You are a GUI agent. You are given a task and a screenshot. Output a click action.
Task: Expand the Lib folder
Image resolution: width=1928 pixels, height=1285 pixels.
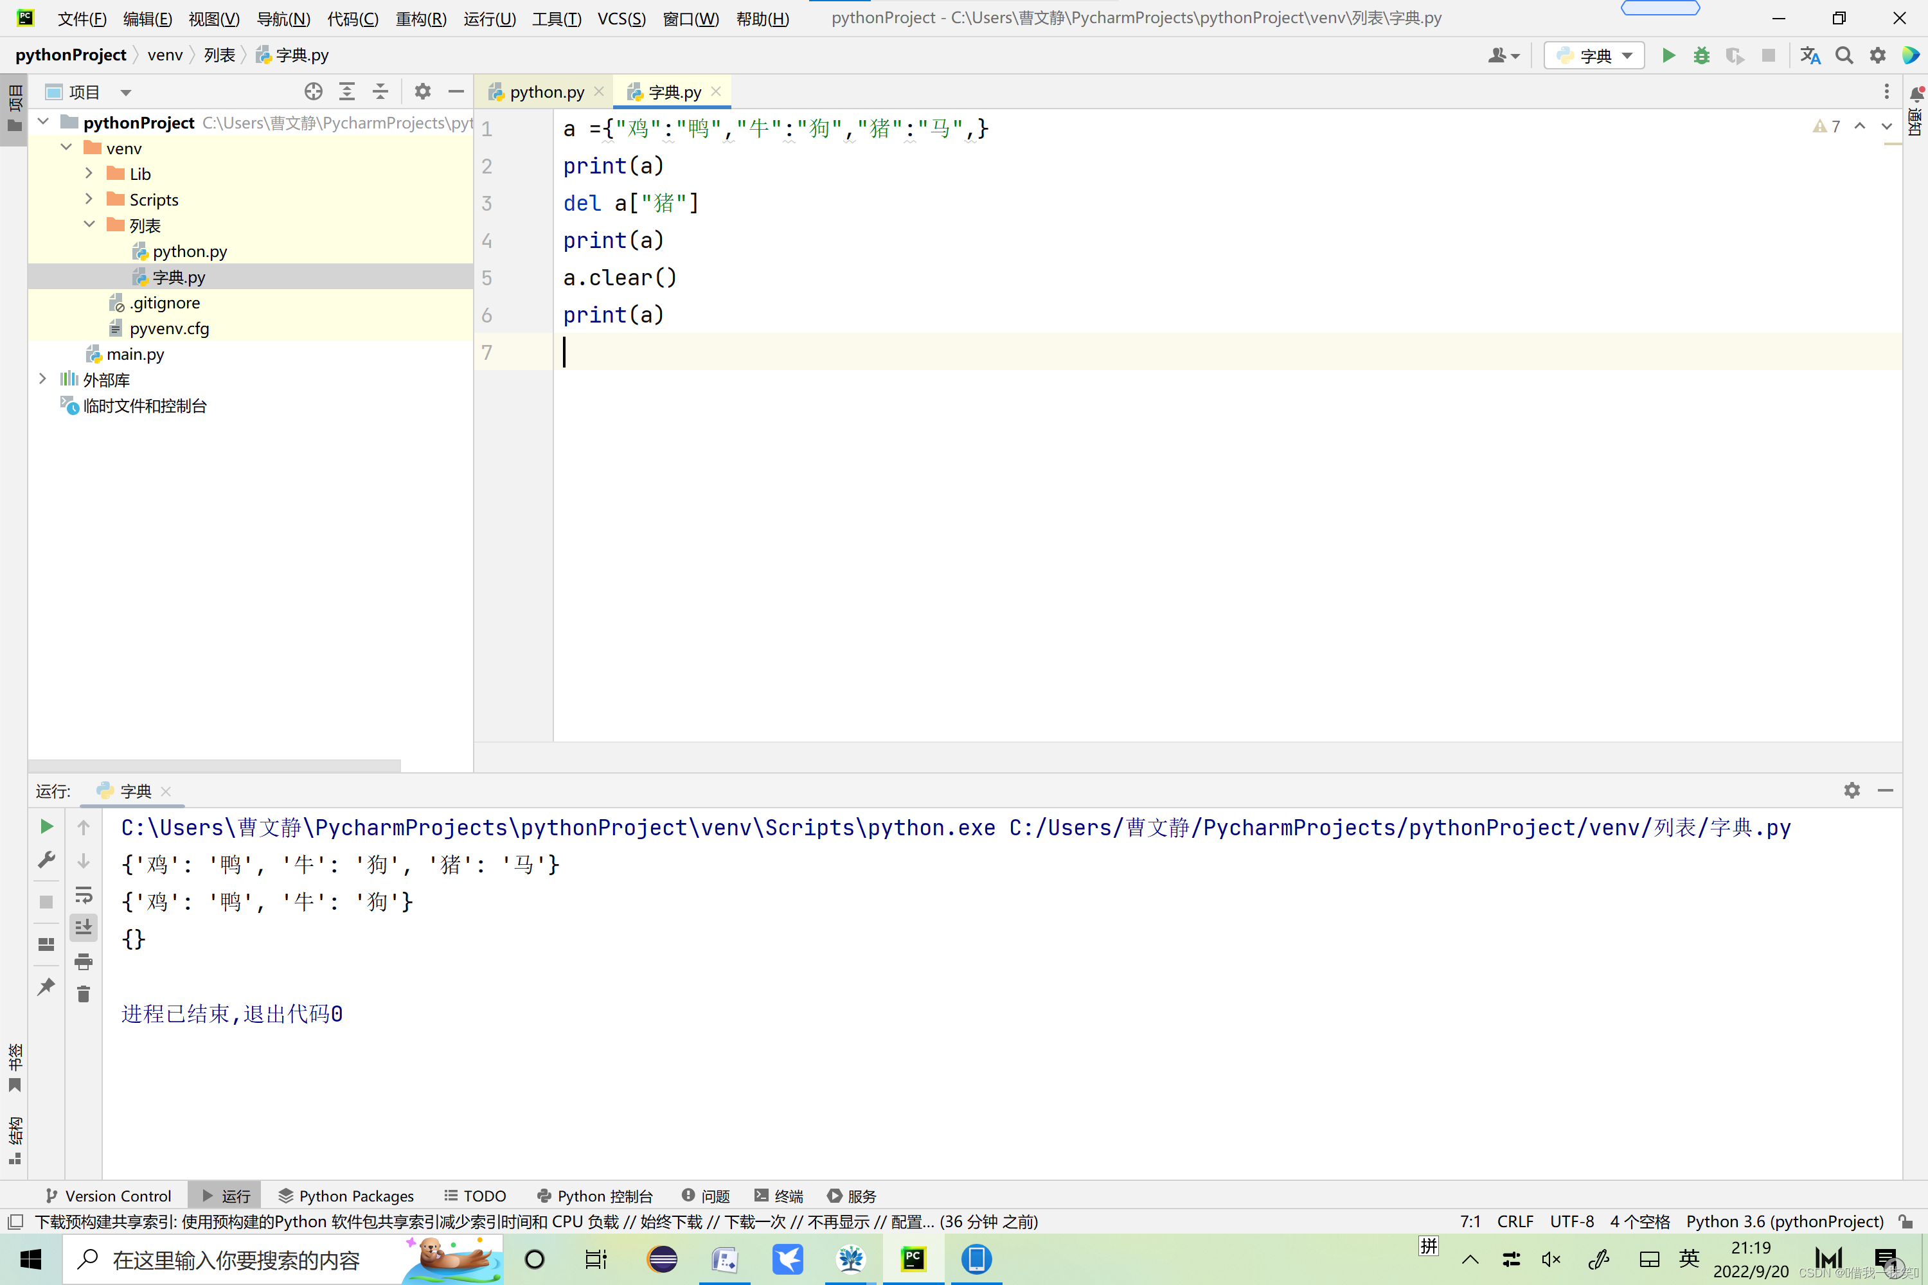(89, 173)
